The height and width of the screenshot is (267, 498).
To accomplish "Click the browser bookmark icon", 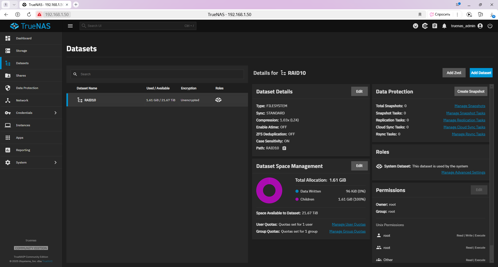I will [x=420, y=14].
